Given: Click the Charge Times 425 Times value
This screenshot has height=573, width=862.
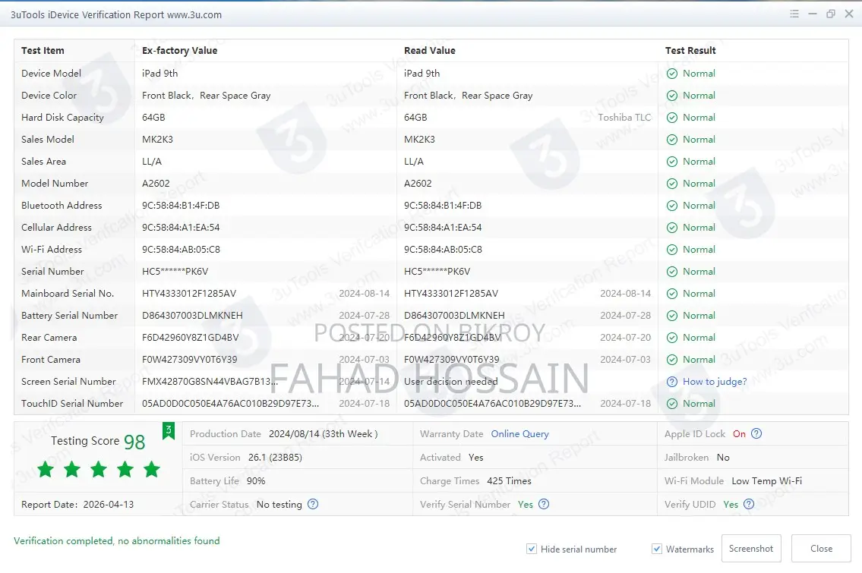Looking at the screenshot, I should pyautogui.click(x=509, y=480).
